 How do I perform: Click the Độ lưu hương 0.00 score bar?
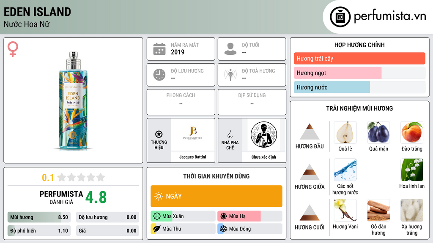pos(107,217)
